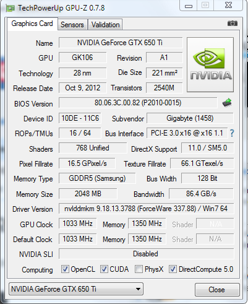
Task: Toggle the DirectCompute 5.0 checkbox
Action: pyautogui.click(x=173, y=269)
